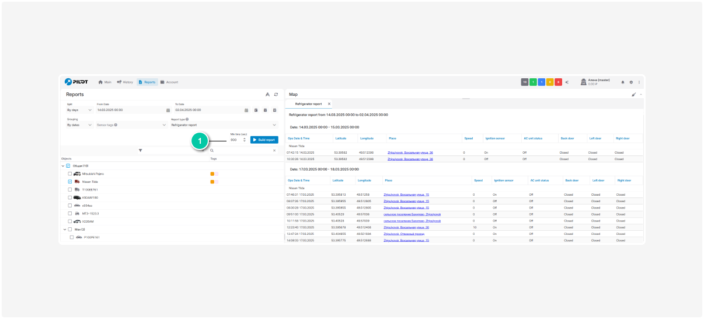Click the sparkle icon beside status counters
Image resolution: width=704 pixels, height=319 pixels.
click(x=567, y=82)
